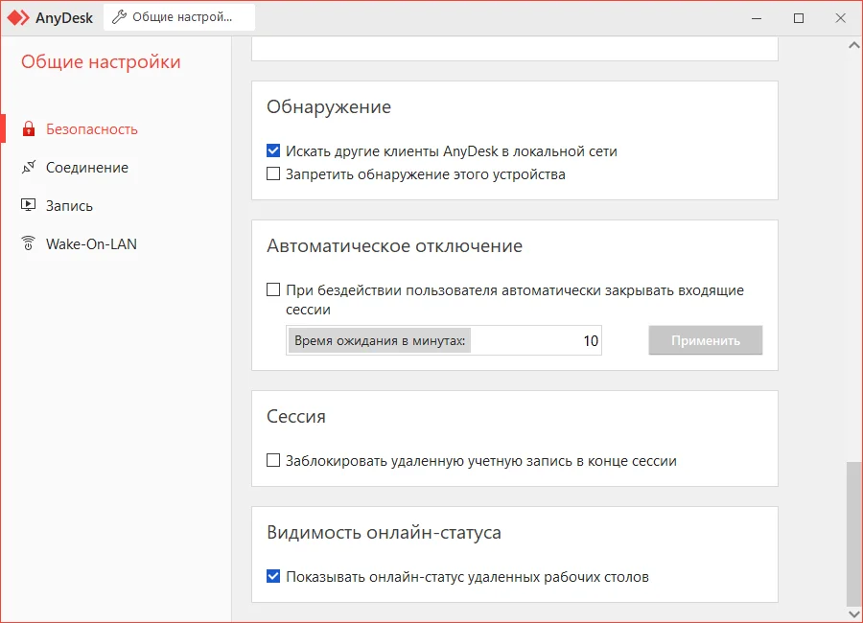Maximize the AnyDesk window
Viewport: 863px width, 623px height.
[x=799, y=17]
